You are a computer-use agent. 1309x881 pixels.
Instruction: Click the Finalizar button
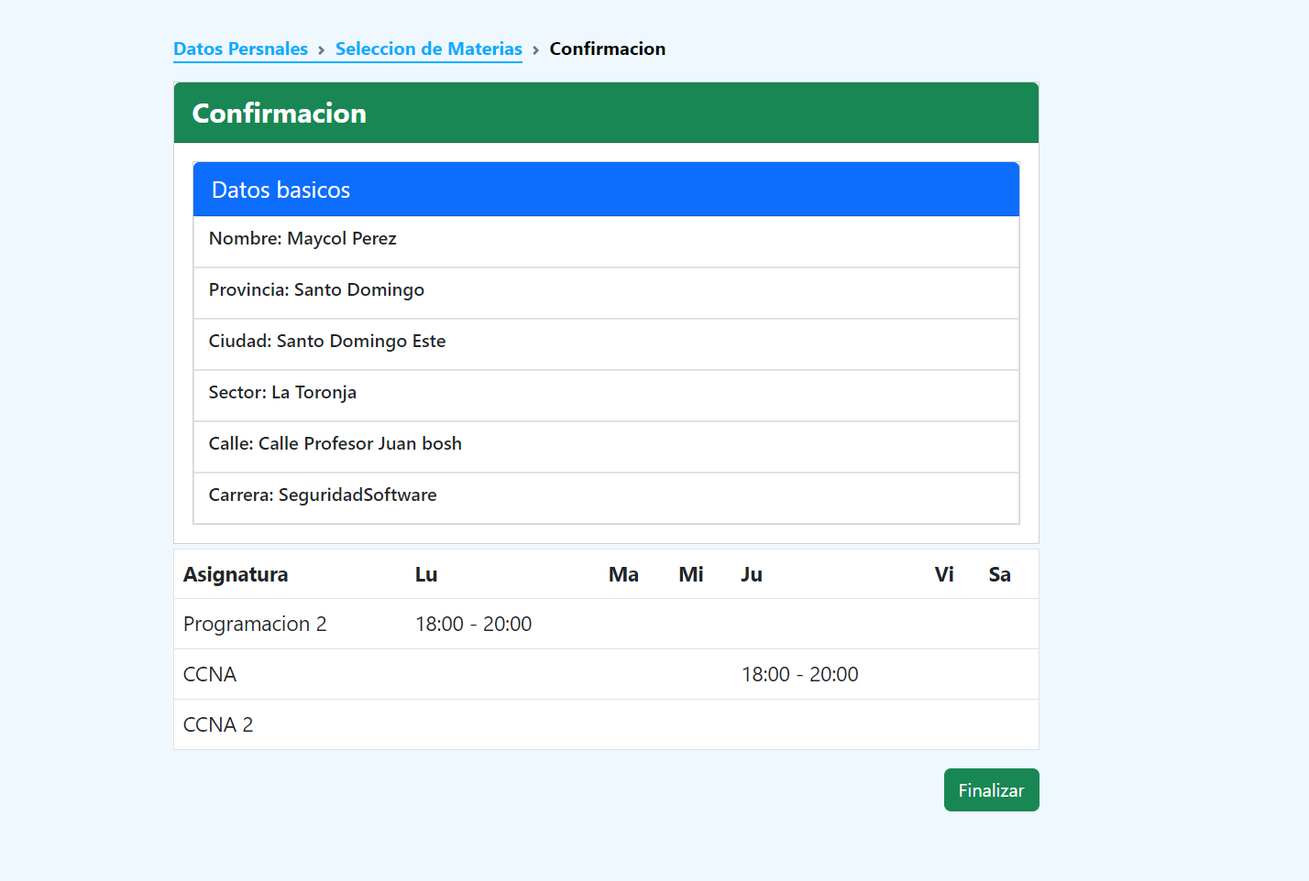pos(991,789)
